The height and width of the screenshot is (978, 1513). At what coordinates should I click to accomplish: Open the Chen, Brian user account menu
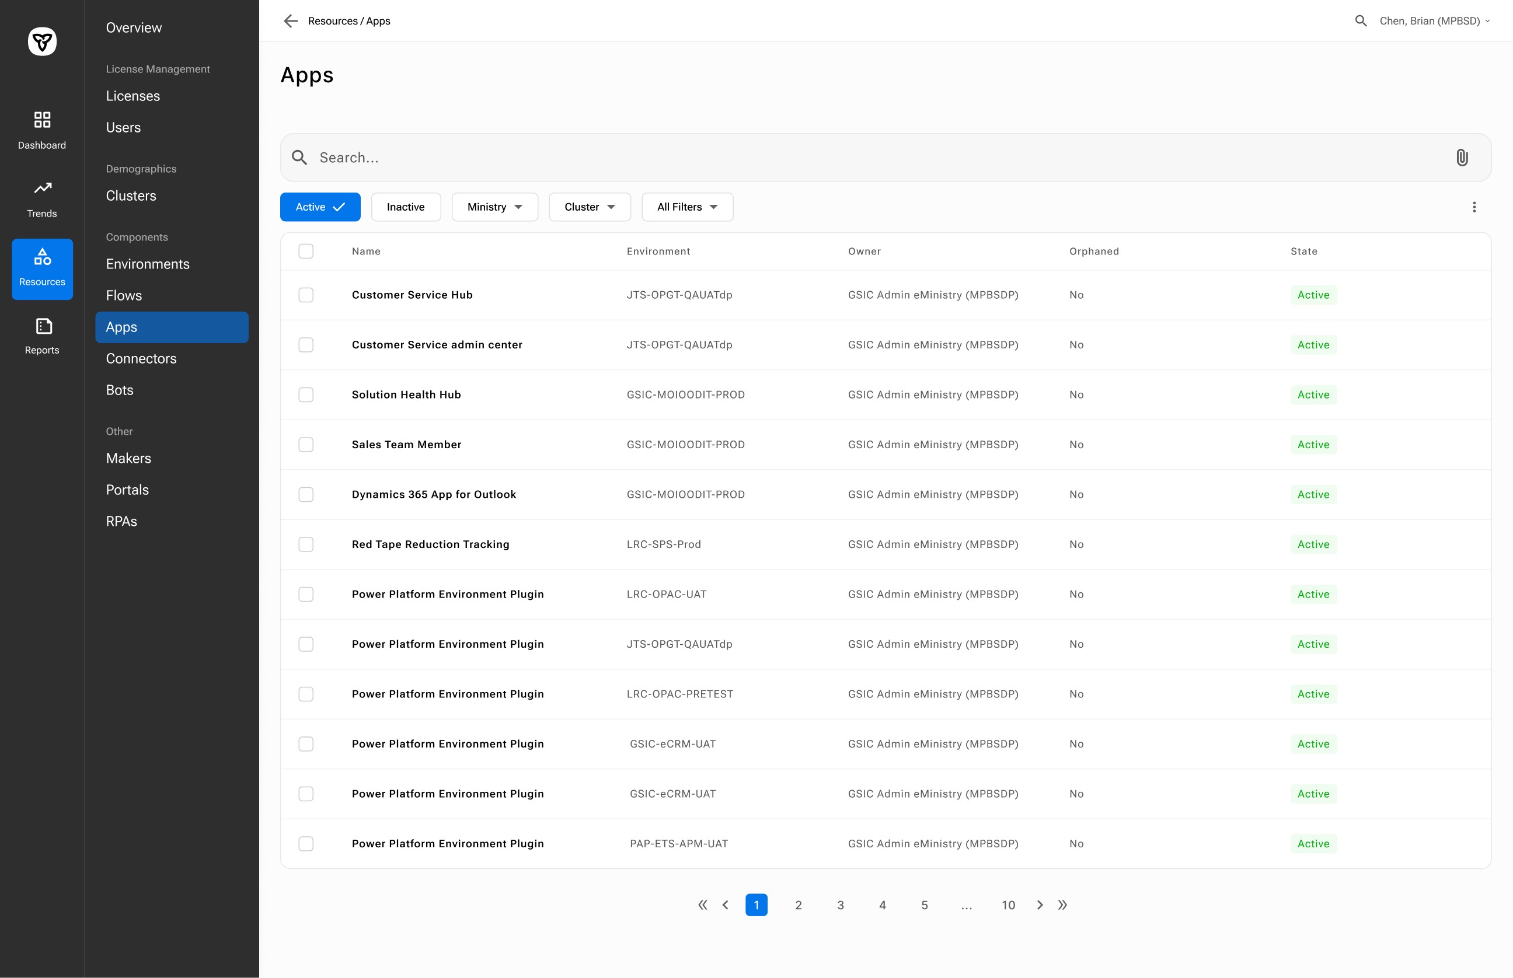coord(1435,21)
